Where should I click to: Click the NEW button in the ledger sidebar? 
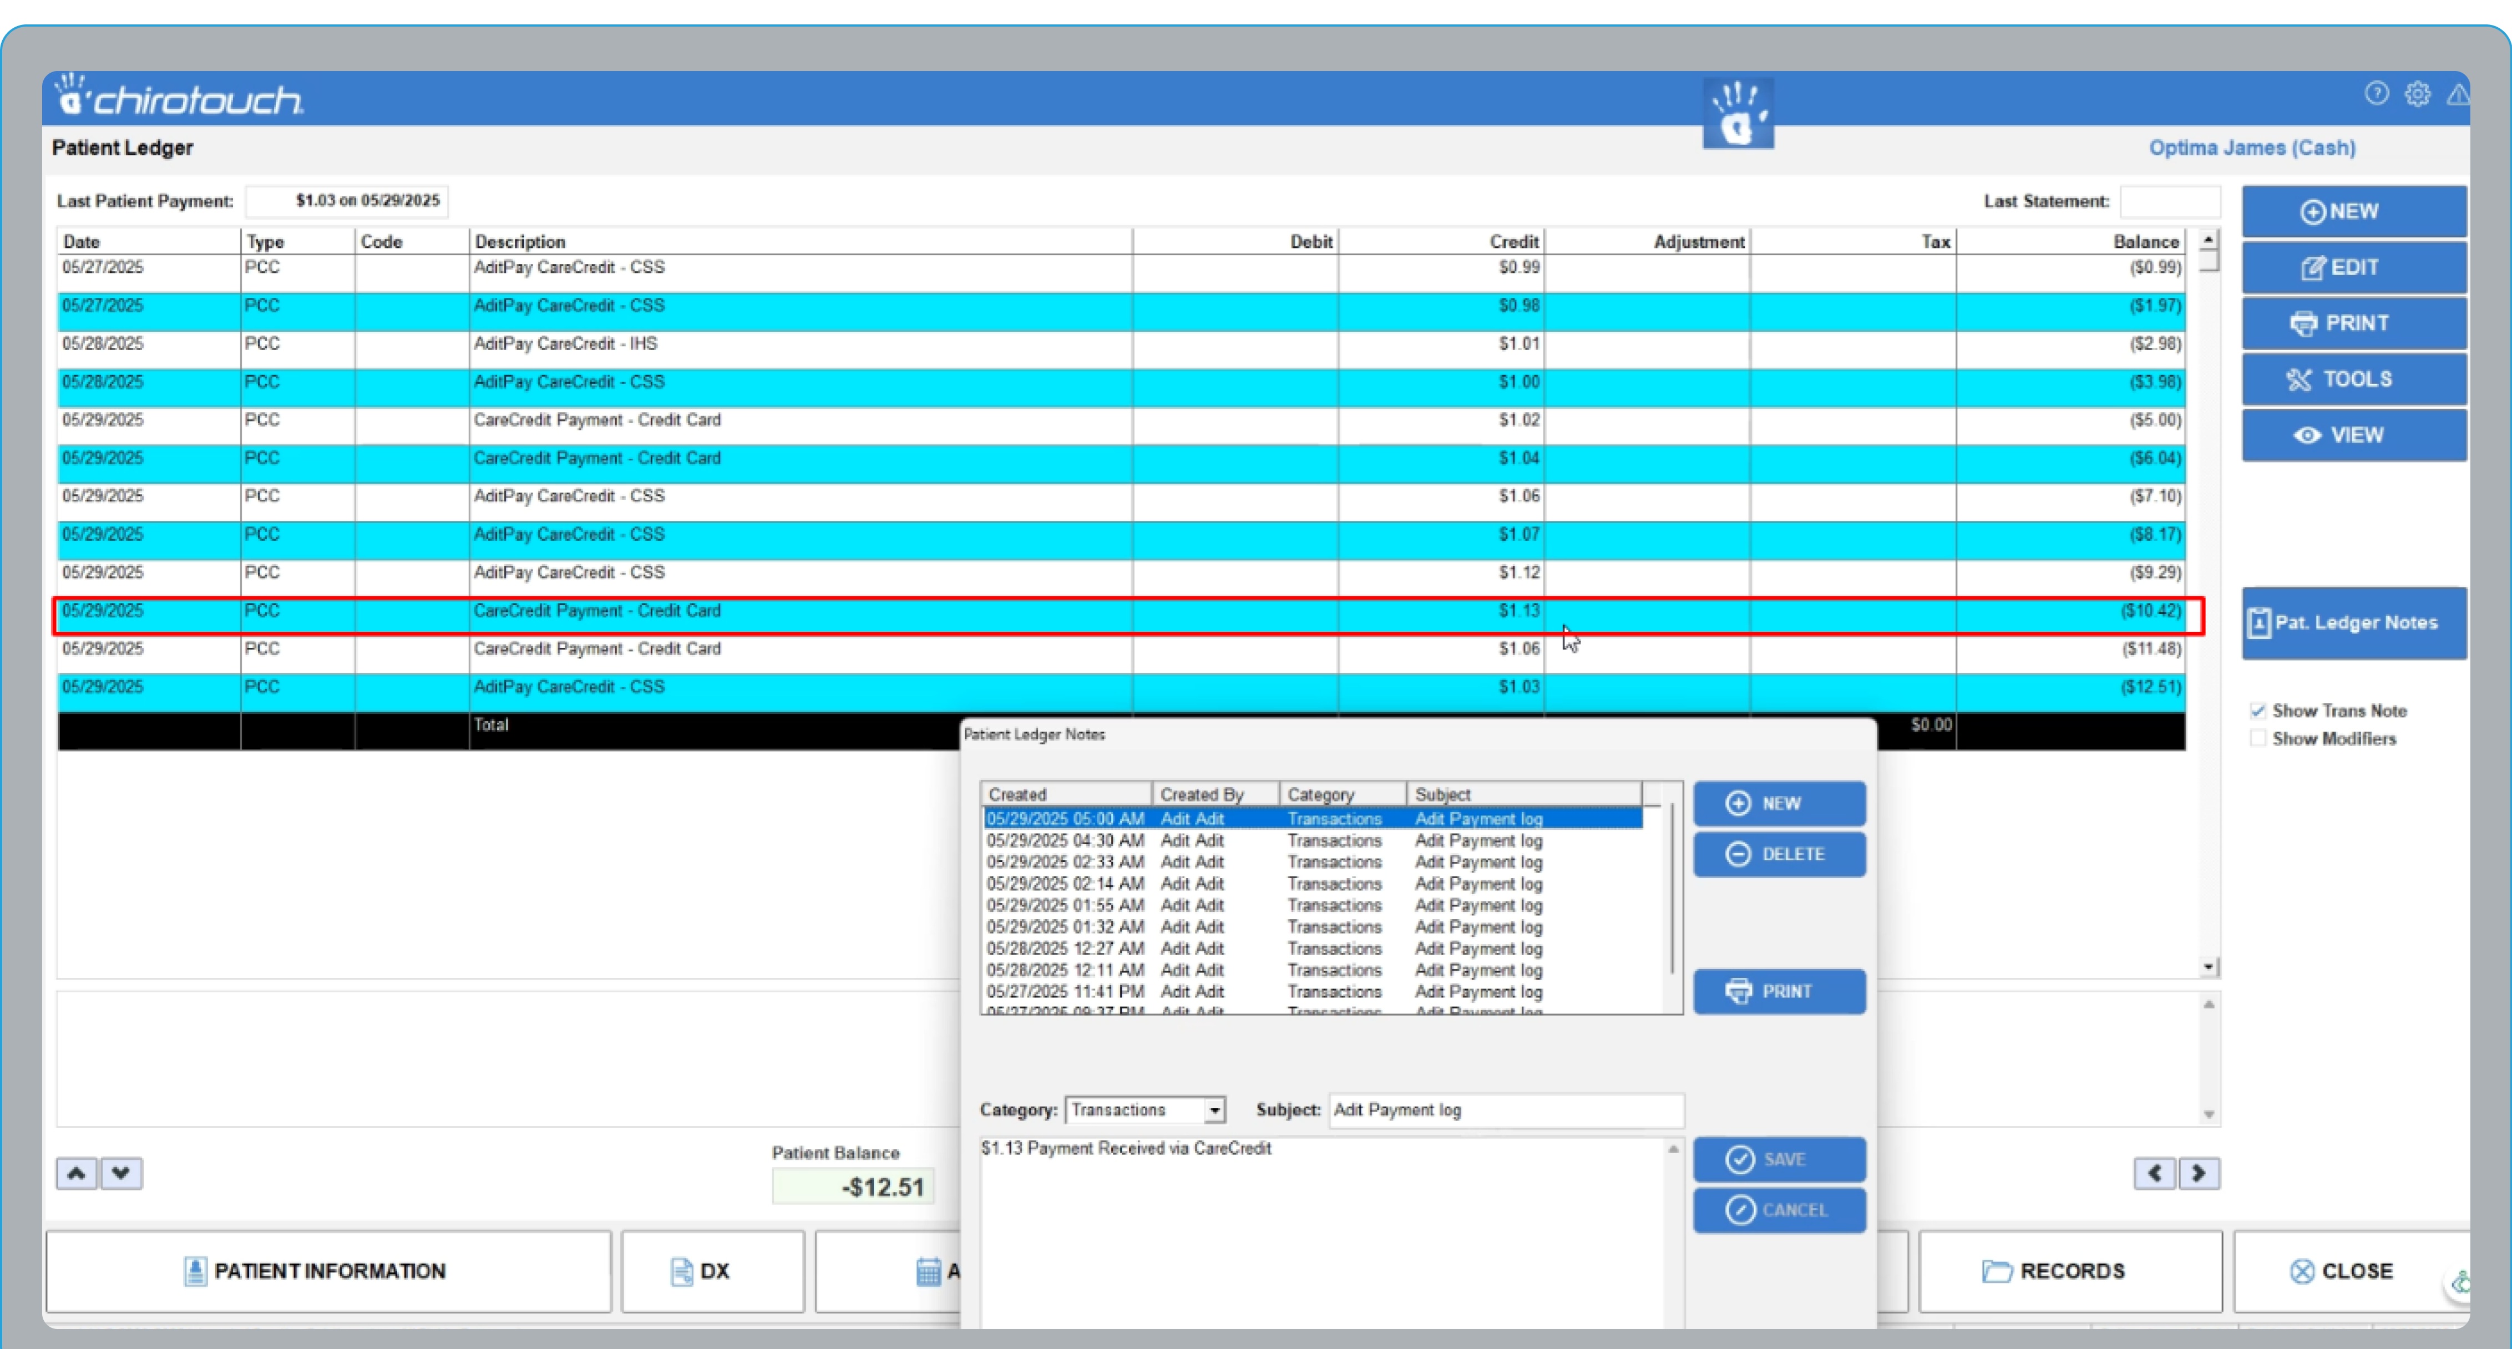pos(2354,211)
